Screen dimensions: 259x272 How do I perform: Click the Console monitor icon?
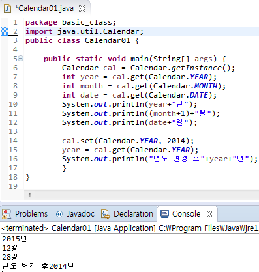(164, 214)
